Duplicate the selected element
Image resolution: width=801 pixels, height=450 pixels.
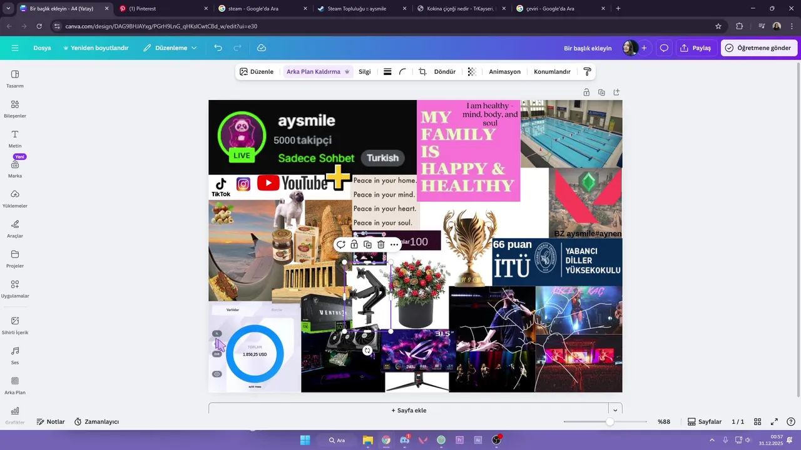click(x=367, y=244)
